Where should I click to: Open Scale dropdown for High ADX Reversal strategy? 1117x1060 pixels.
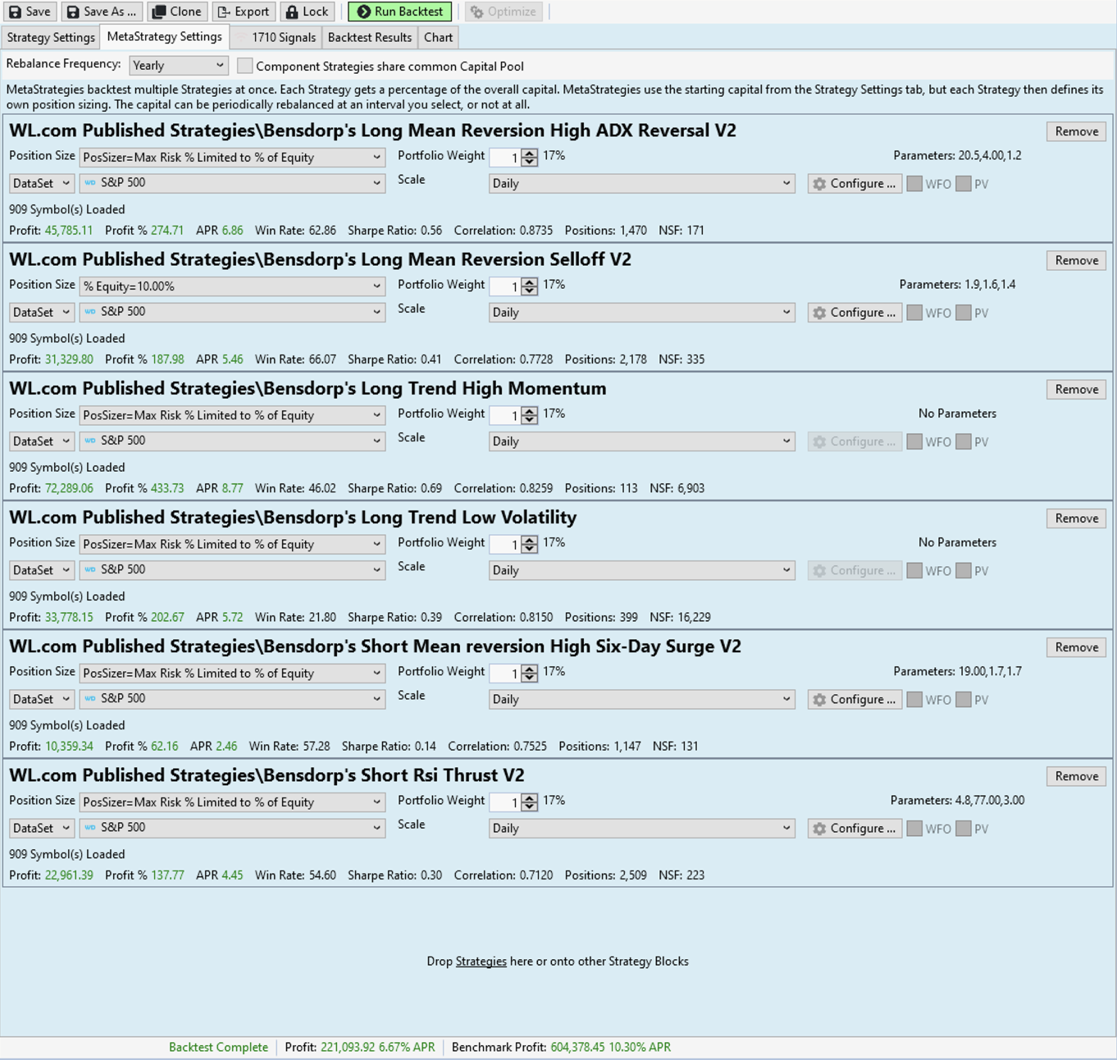click(x=641, y=183)
